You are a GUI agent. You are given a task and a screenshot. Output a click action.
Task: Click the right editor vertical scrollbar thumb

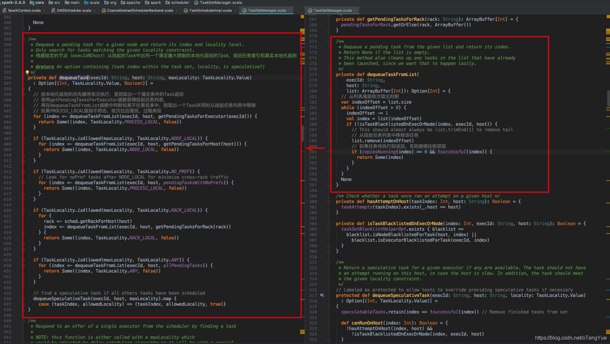(608, 98)
